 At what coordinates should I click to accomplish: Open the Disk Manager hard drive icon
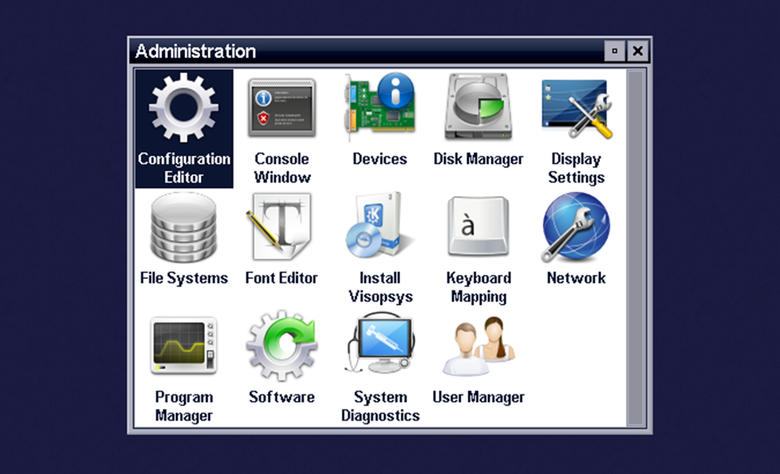(x=478, y=106)
